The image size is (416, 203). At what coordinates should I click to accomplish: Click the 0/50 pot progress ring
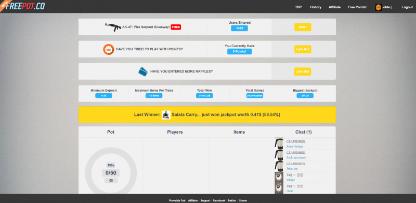(111, 173)
